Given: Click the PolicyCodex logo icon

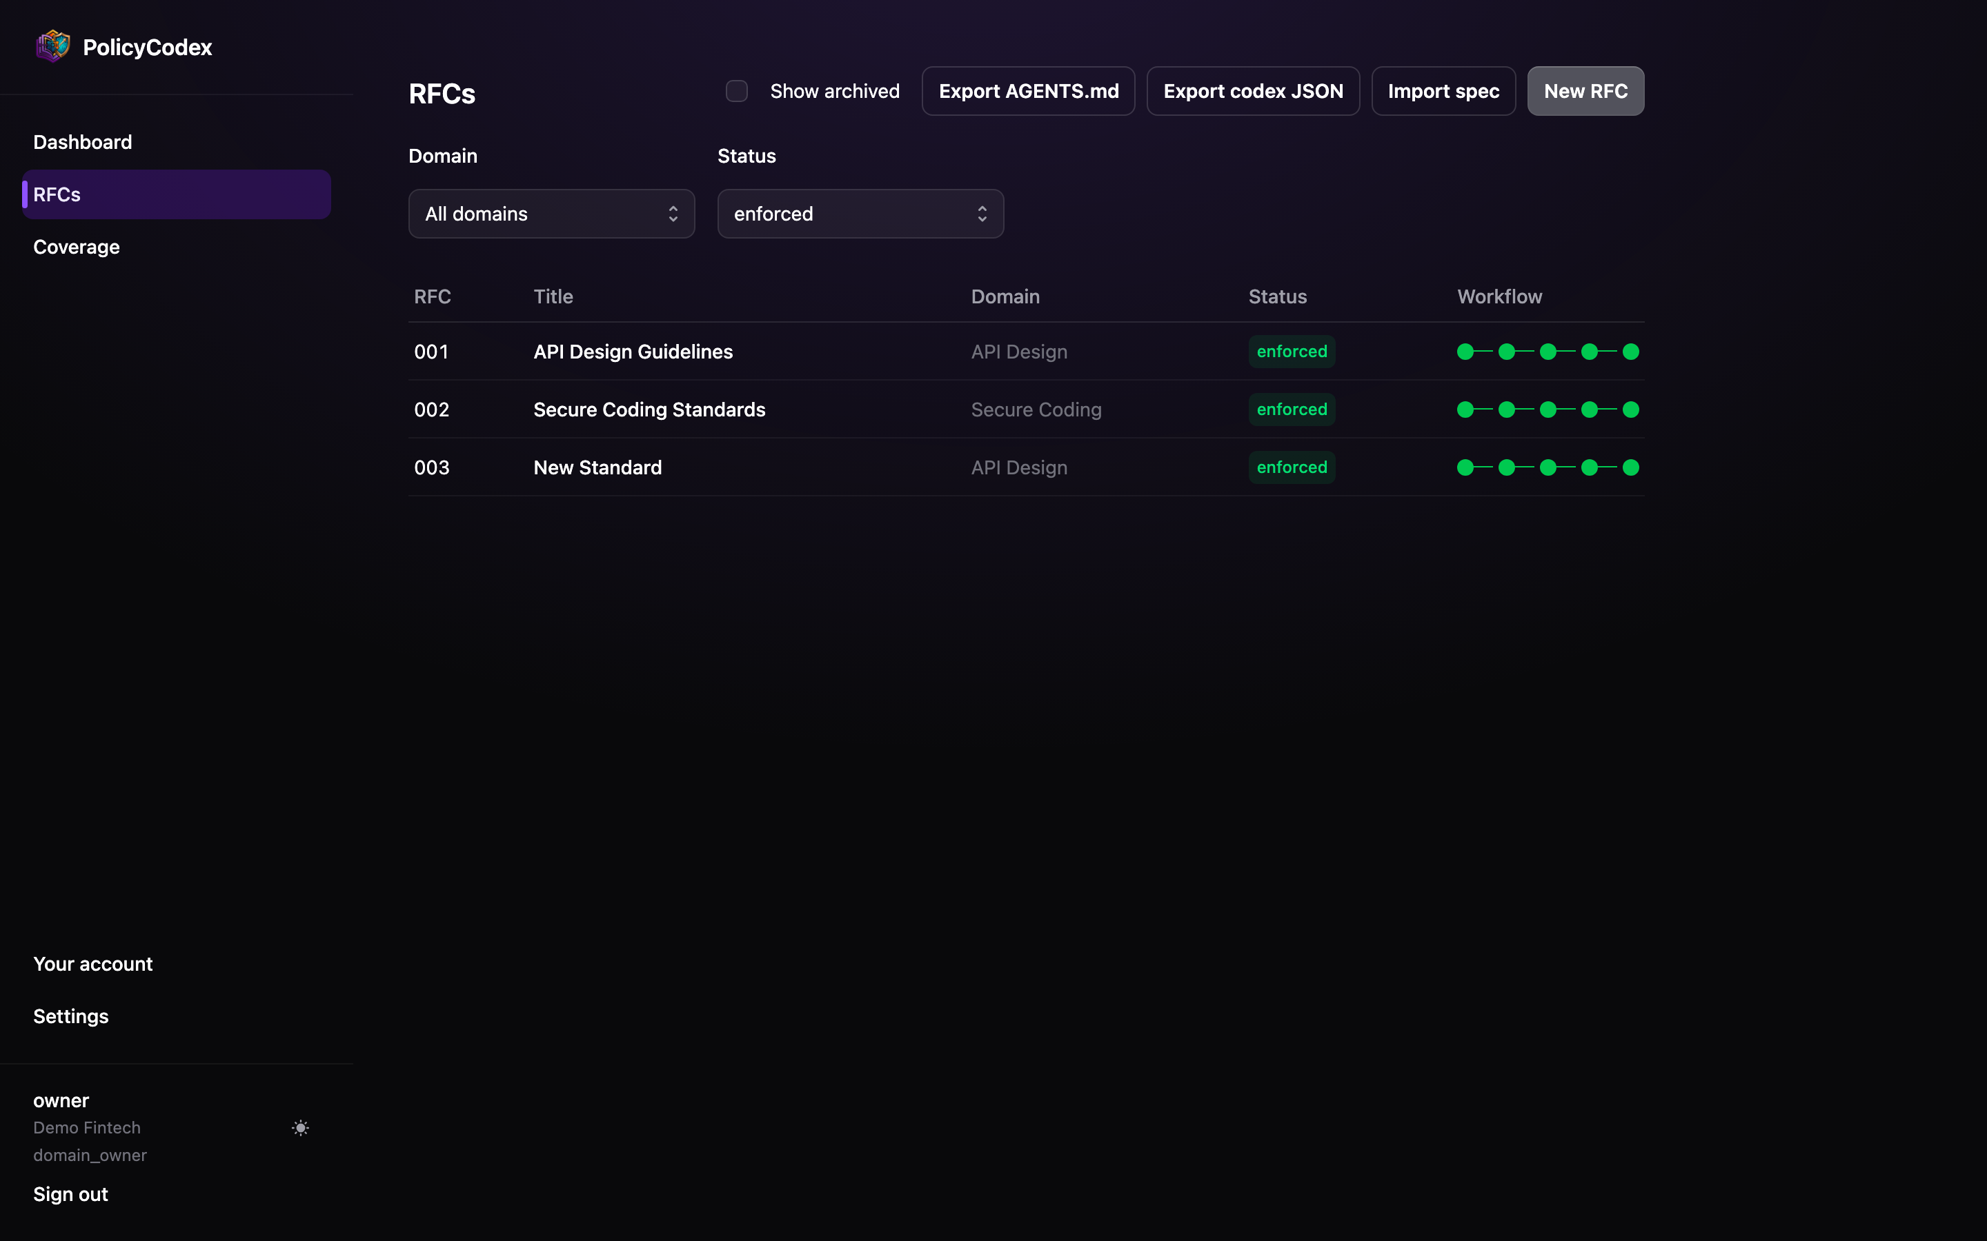Looking at the screenshot, I should [x=52, y=47].
